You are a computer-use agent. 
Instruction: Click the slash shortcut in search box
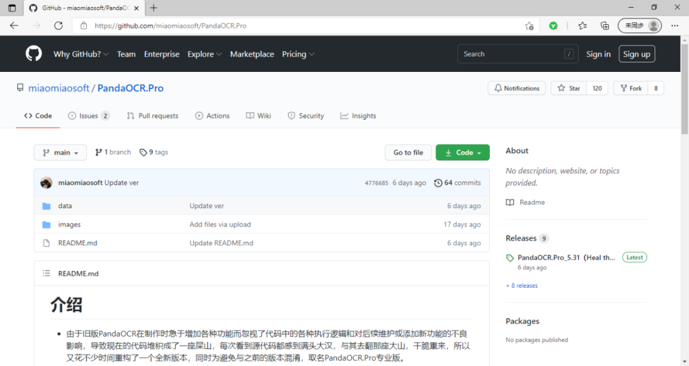tap(569, 54)
